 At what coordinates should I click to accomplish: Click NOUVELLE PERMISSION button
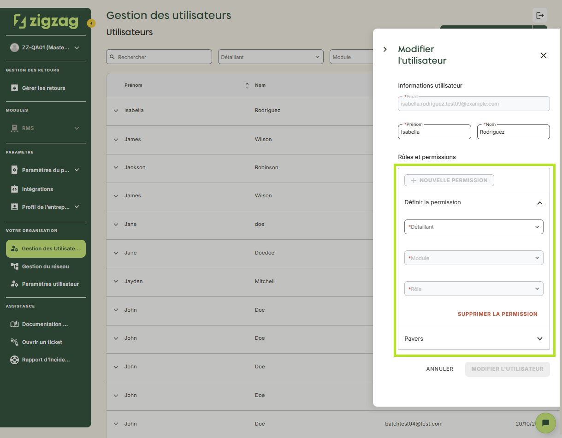(449, 180)
